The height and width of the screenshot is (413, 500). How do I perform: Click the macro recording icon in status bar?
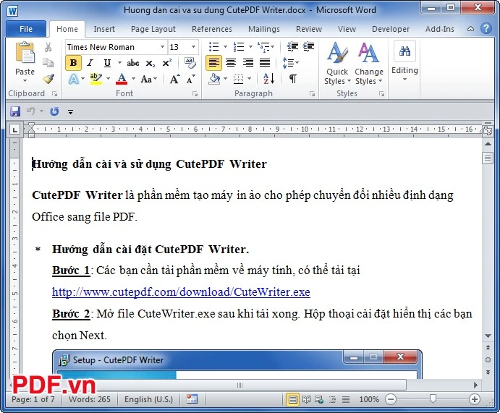[x=192, y=399]
